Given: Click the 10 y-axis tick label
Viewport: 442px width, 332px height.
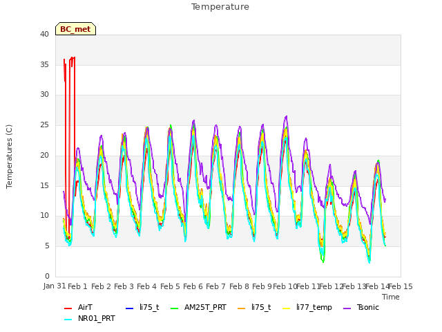Looking at the screenshot, I should [x=44, y=216].
